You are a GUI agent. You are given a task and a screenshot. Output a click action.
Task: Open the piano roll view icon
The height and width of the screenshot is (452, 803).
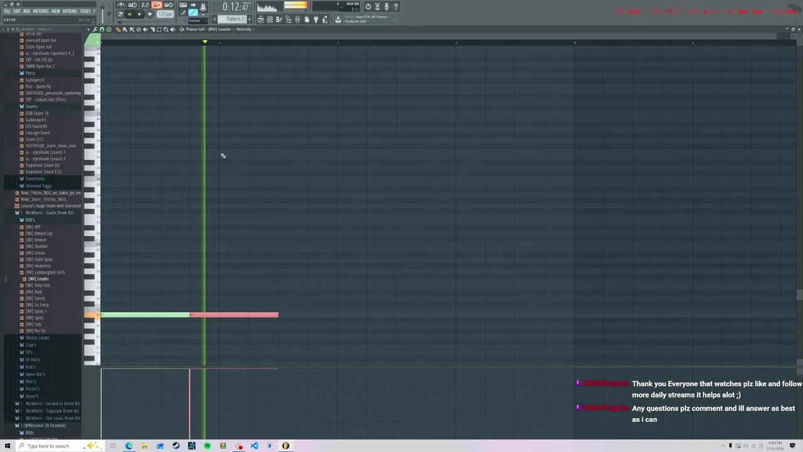[x=279, y=19]
